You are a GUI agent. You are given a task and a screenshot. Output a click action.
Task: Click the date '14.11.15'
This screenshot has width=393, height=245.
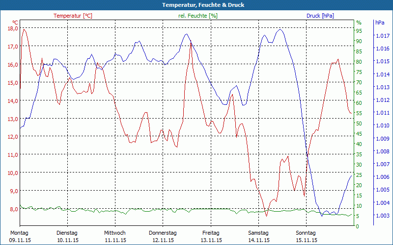pyautogui.click(x=259, y=240)
